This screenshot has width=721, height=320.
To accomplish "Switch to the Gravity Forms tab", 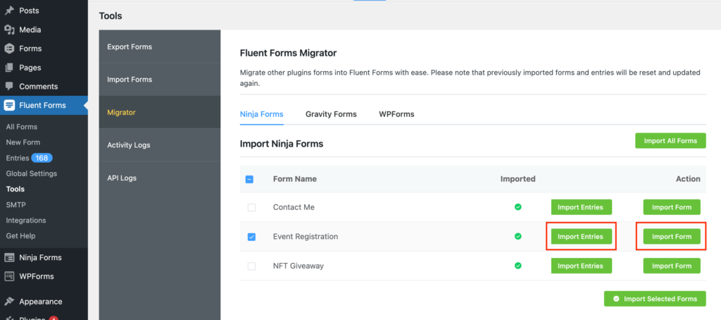I will point(331,114).
